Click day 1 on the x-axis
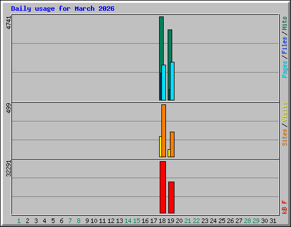 coord(19,221)
